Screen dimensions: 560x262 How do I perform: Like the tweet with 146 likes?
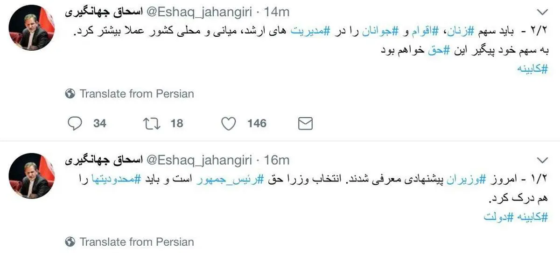pyautogui.click(x=228, y=123)
